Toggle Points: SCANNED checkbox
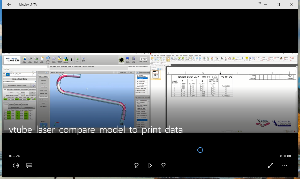Image resolution: width=300 pixels, height=179 pixels. [x=136, y=111]
